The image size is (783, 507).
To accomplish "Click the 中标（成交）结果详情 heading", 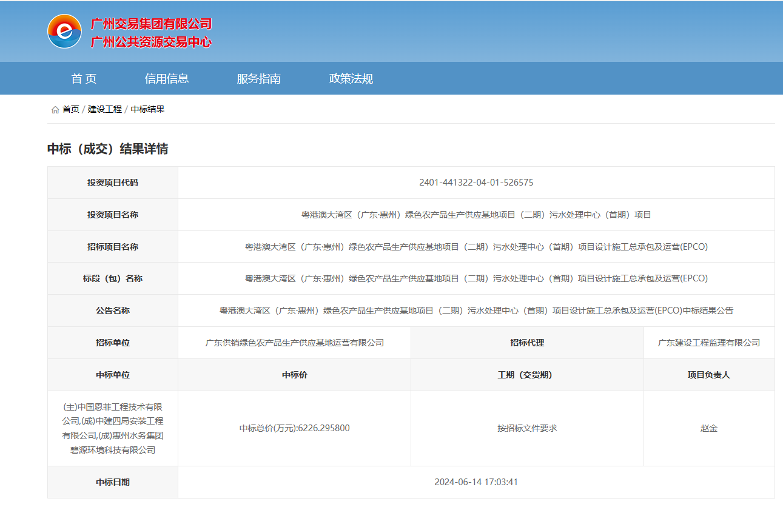I will 108,149.
